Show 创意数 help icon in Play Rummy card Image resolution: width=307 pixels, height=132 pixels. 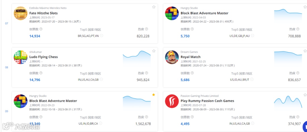tap(192, 117)
